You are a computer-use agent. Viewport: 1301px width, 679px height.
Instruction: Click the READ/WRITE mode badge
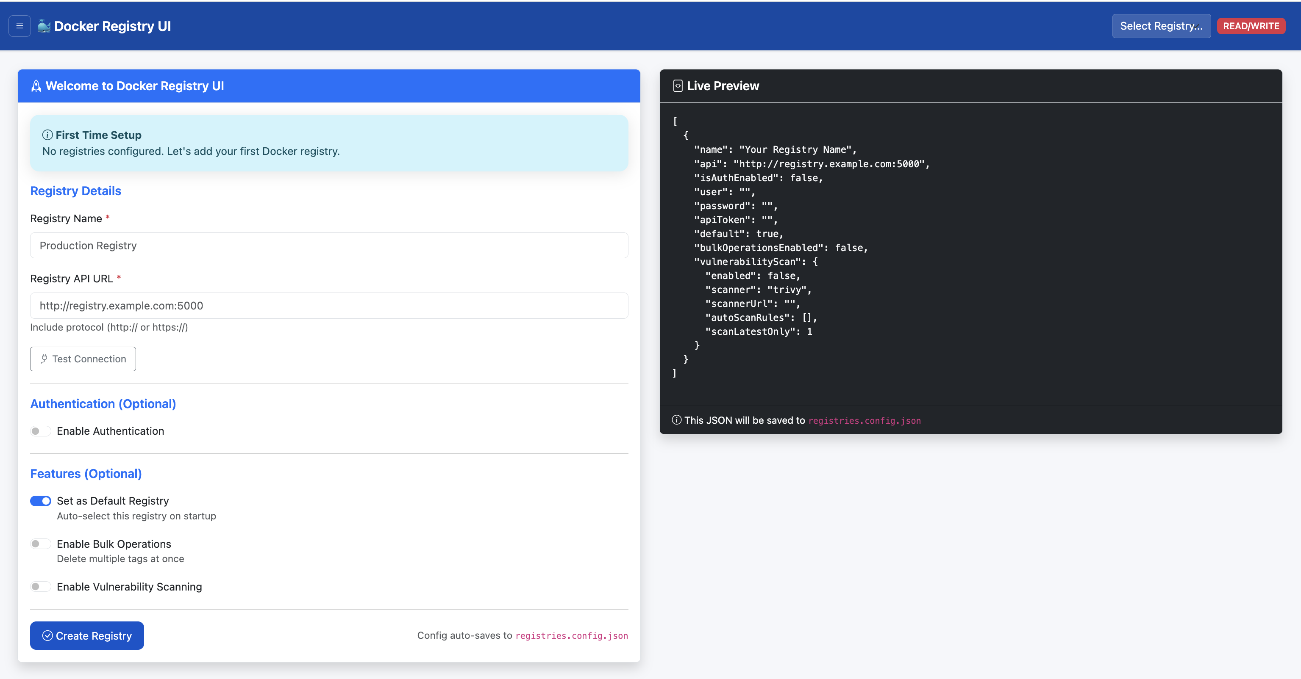(1251, 26)
